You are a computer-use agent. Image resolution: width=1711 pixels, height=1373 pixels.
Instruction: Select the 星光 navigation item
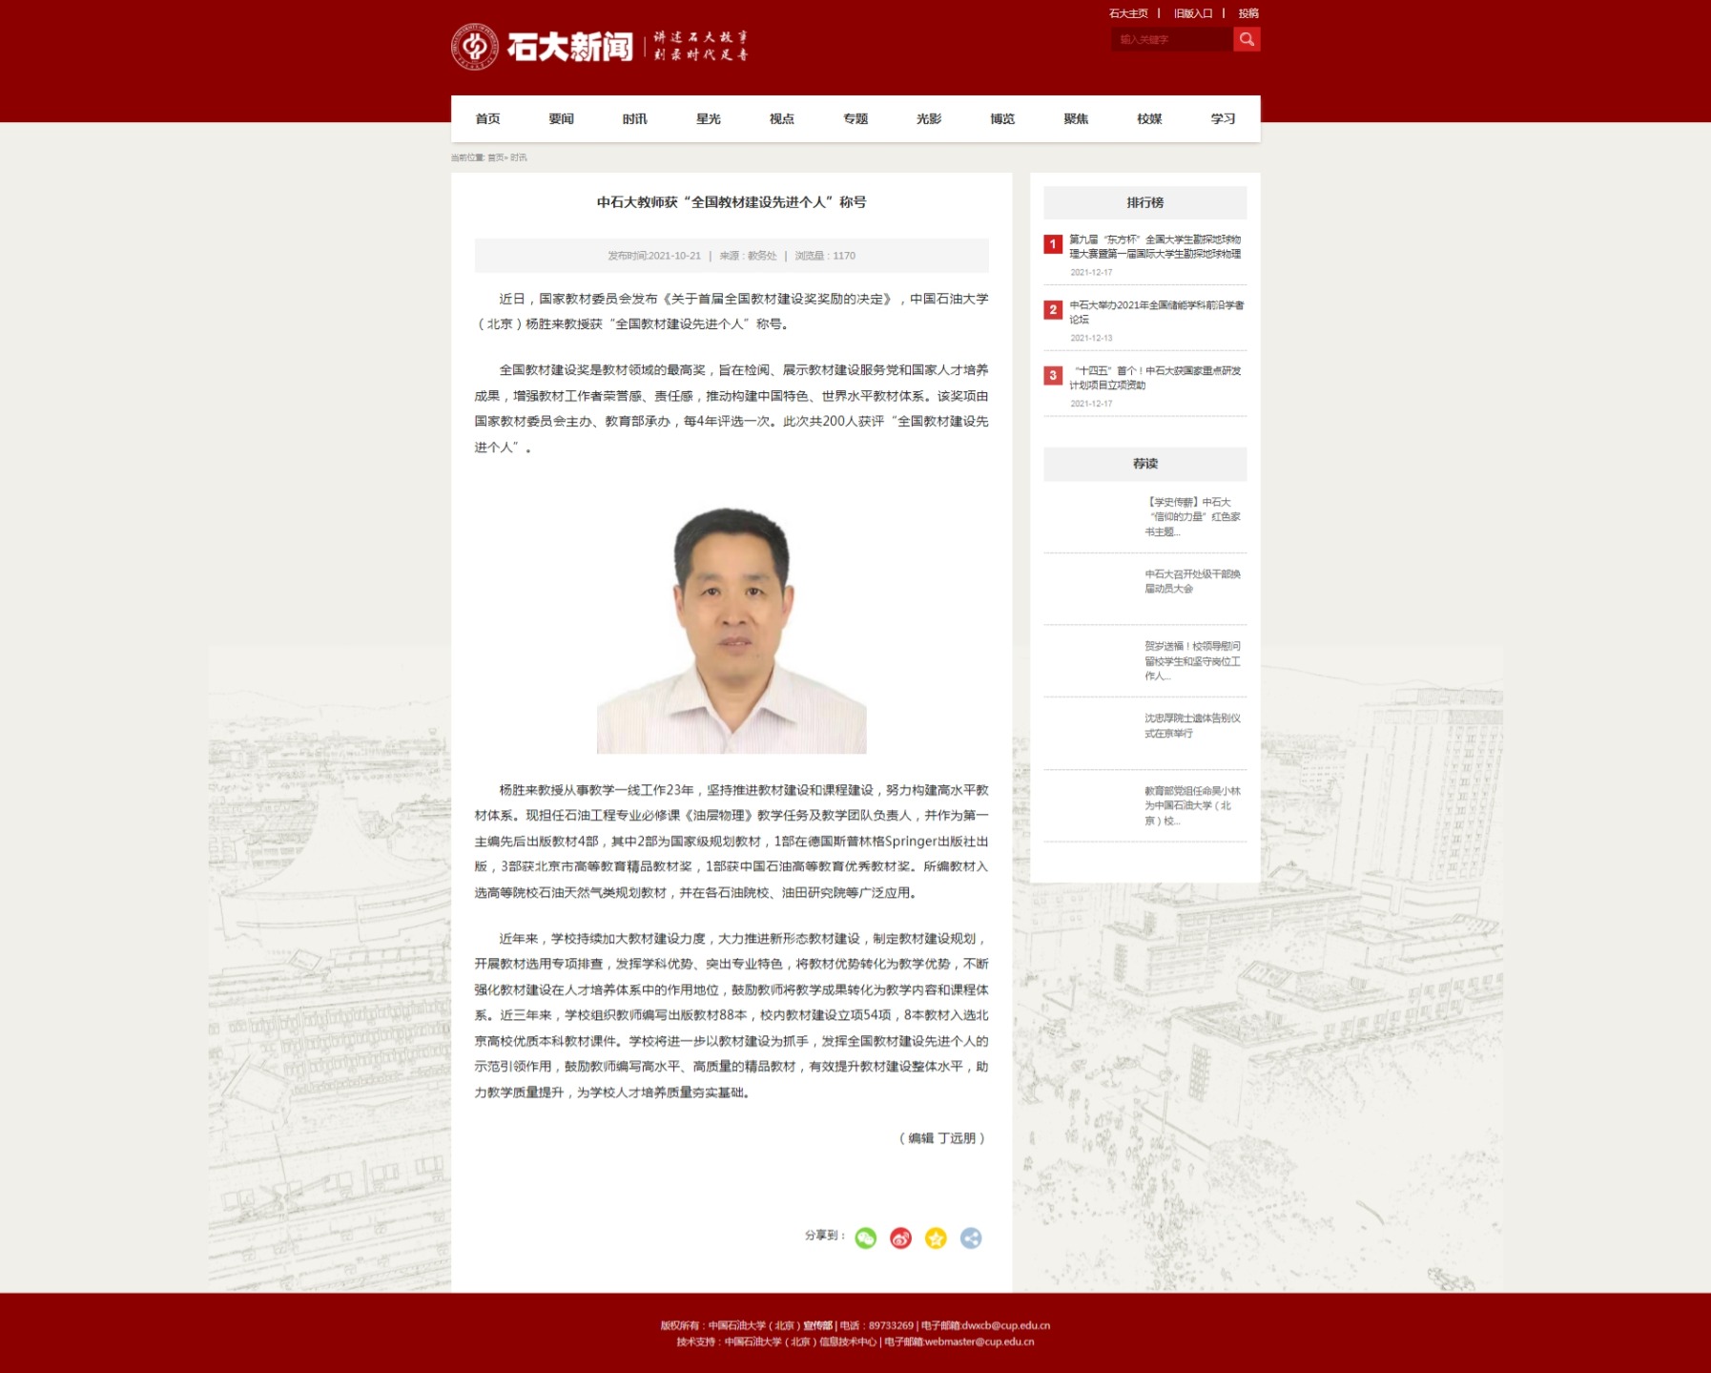click(x=708, y=119)
